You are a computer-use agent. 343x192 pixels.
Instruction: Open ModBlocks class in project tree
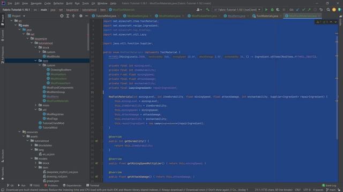(53, 57)
